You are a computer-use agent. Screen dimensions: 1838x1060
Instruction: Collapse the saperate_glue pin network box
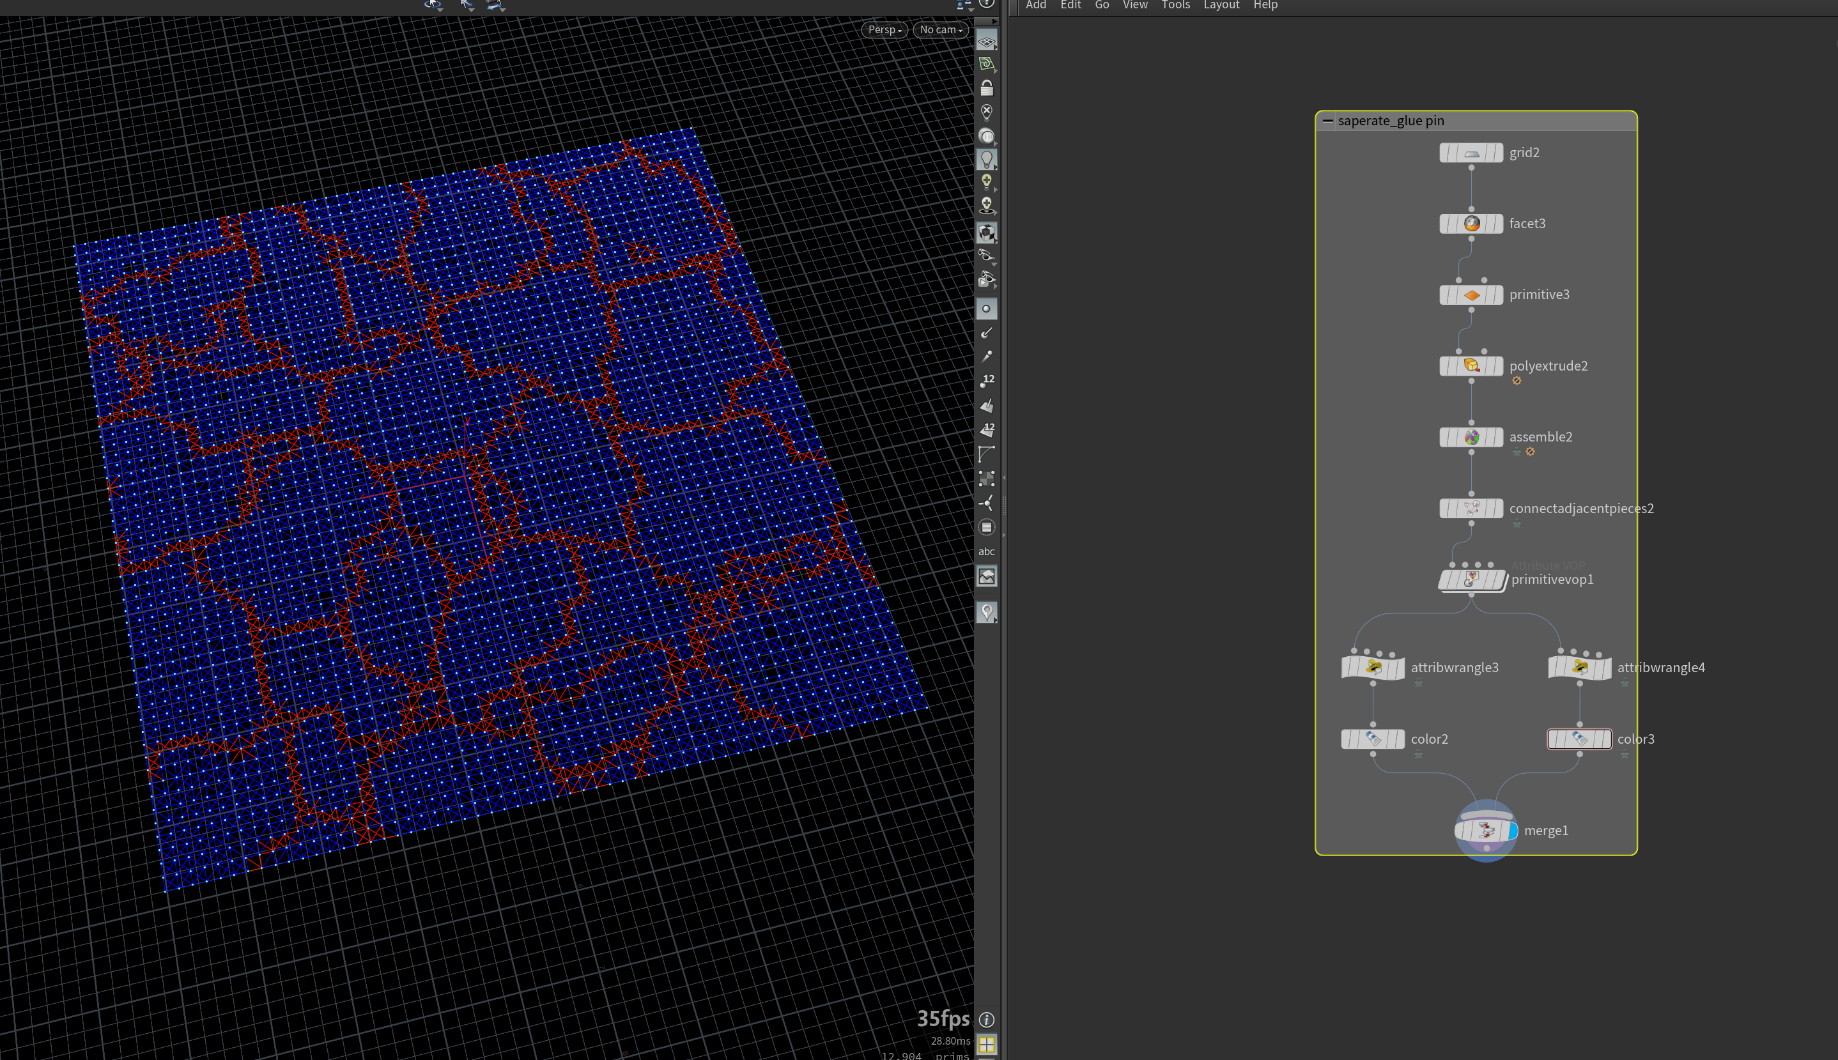click(1327, 121)
